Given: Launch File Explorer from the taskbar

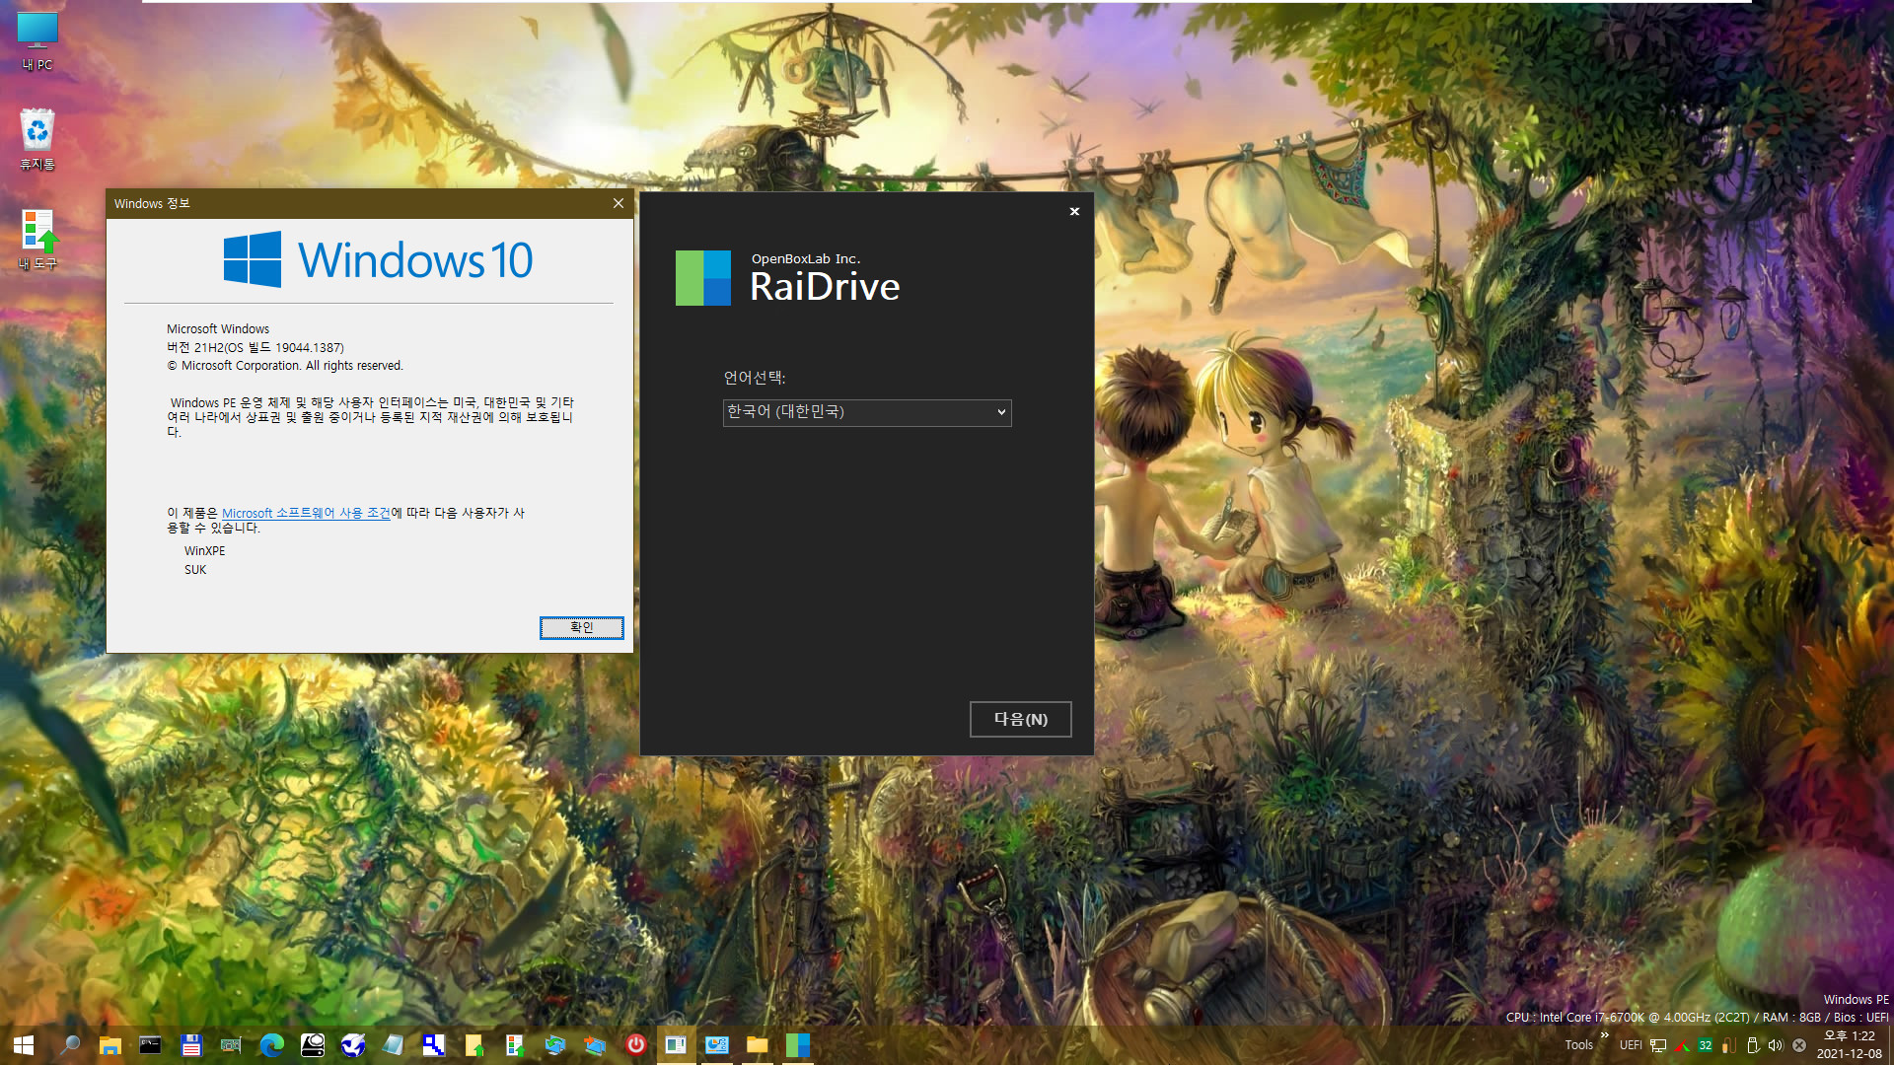Looking at the screenshot, I should tap(110, 1044).
